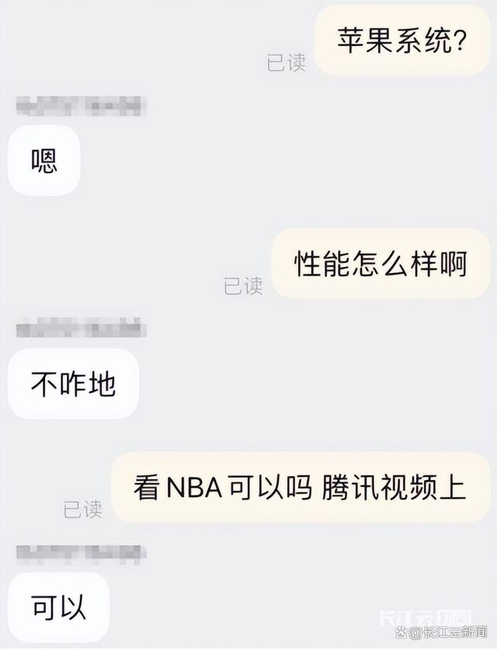Click '已读' status beside the NBA message
Image resolution: width=497 pixels, height=650 pixels.
[82, 509]
